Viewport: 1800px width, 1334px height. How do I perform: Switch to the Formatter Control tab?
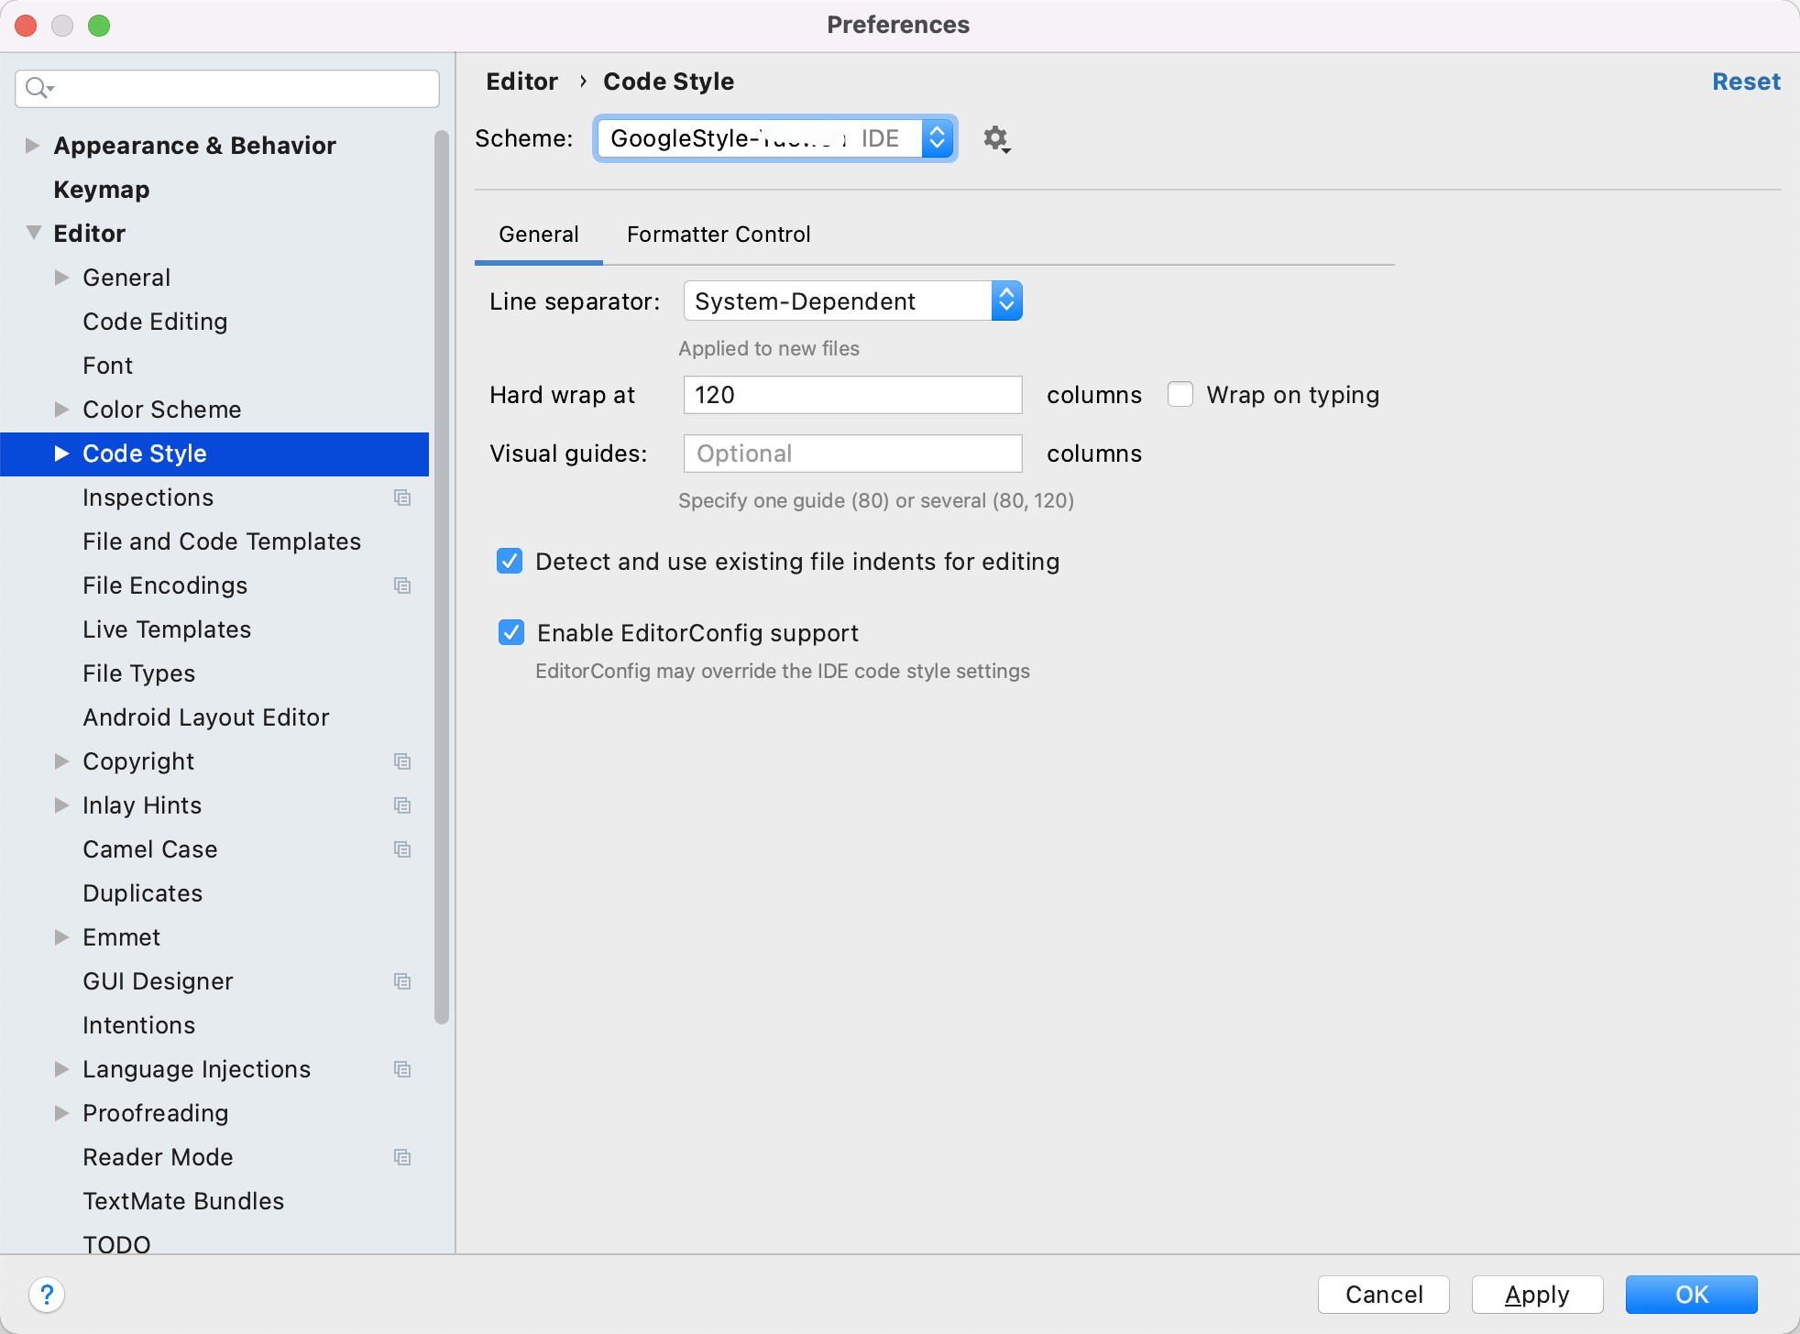719,235
